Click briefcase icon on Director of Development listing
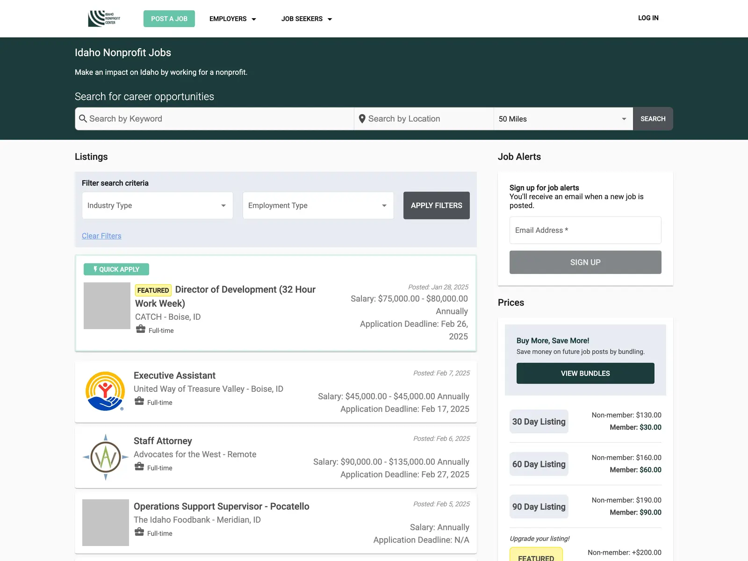Image resolution: width=748 pixels, height=561 pixels. click(x=141, y=329)
